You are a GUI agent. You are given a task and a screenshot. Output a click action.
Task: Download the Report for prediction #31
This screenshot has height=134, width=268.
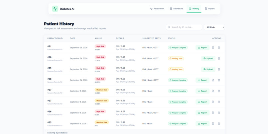202,47
